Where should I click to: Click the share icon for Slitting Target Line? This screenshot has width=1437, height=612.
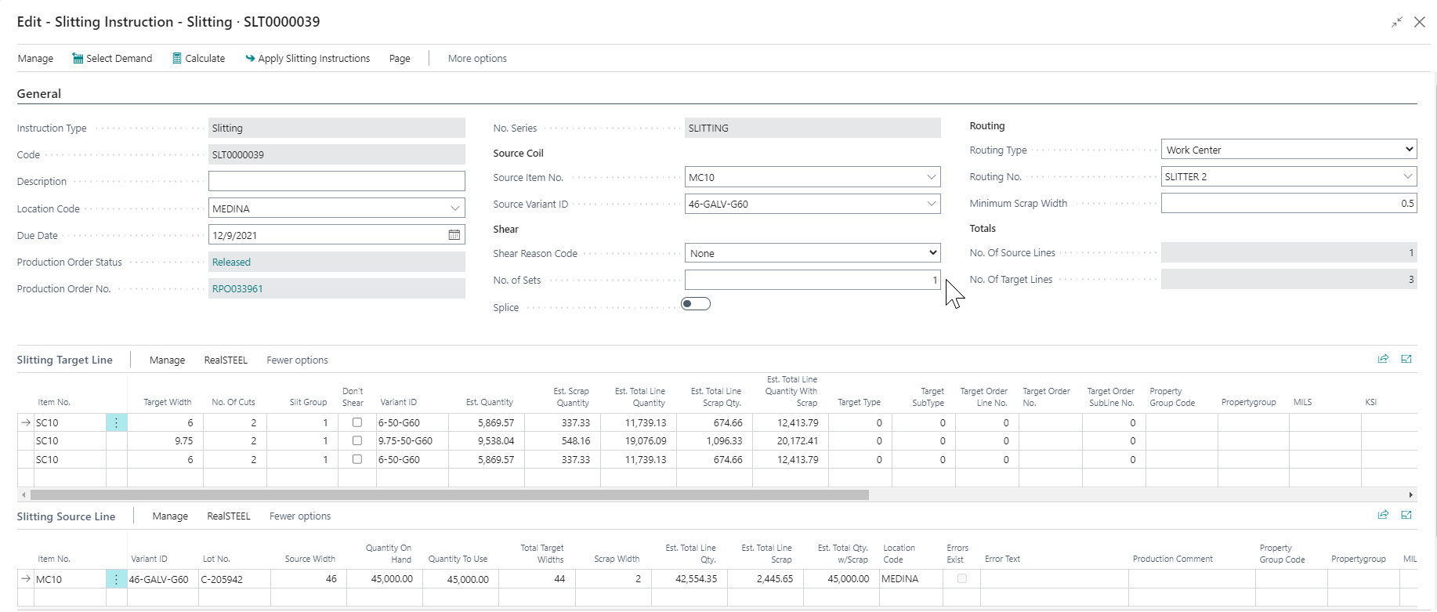[x=1383, y=359]
